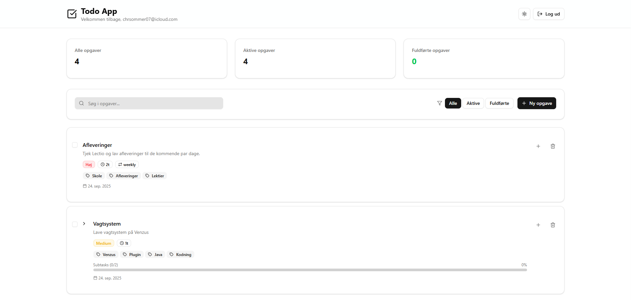
Task: Show only Fuldførte tasks
Action: point(499,103)
